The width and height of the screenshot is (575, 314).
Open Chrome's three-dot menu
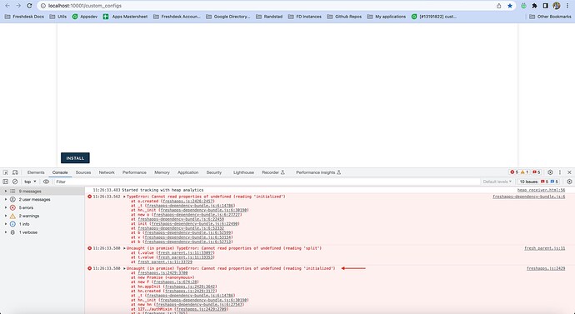[x=567, y=6]
